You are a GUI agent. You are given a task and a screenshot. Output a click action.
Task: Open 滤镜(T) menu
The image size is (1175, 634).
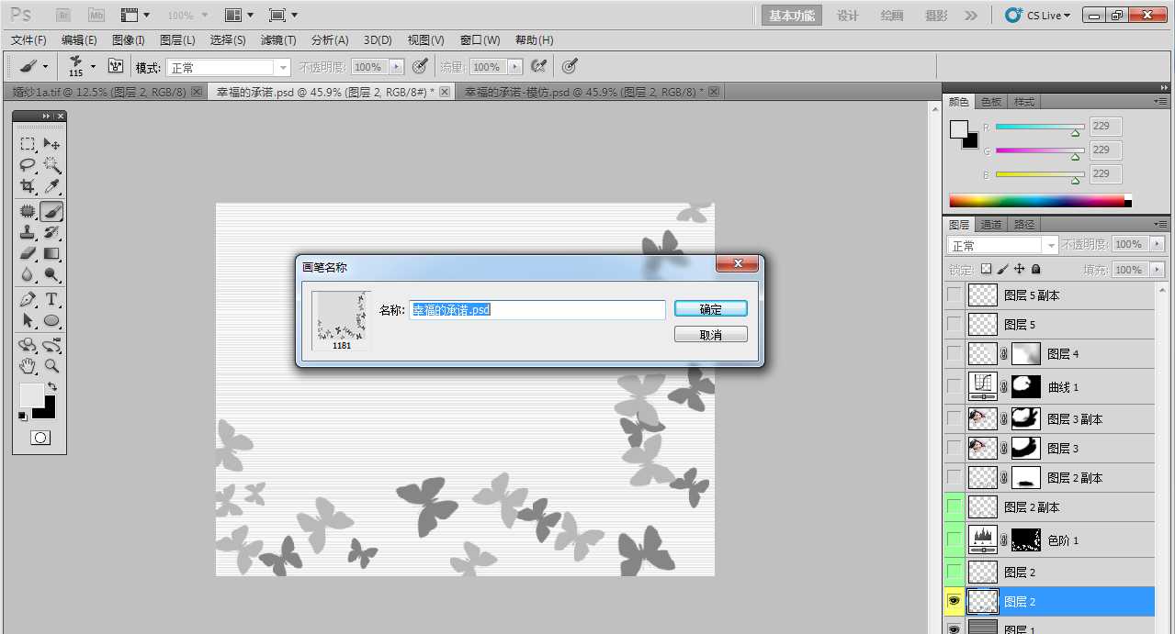pyautogui.click(x=278, y=40)
